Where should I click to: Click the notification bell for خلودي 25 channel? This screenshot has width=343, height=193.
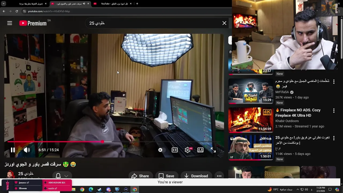(x=58, y=176)
